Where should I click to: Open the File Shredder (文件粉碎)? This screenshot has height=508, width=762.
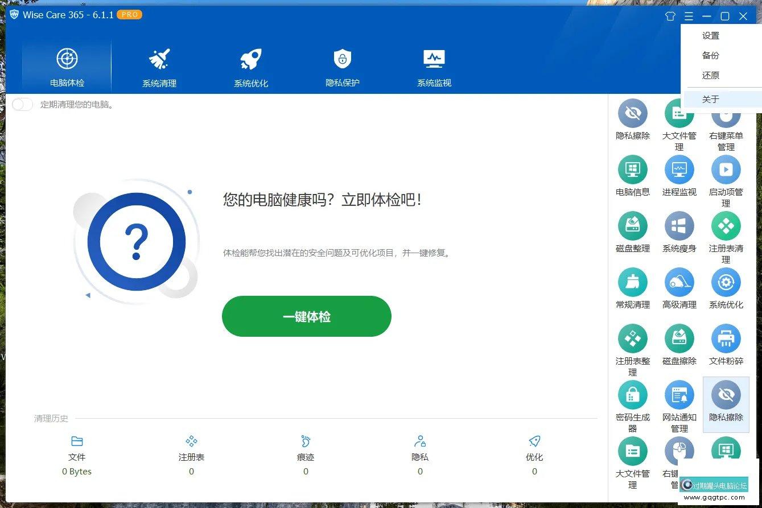726,338
